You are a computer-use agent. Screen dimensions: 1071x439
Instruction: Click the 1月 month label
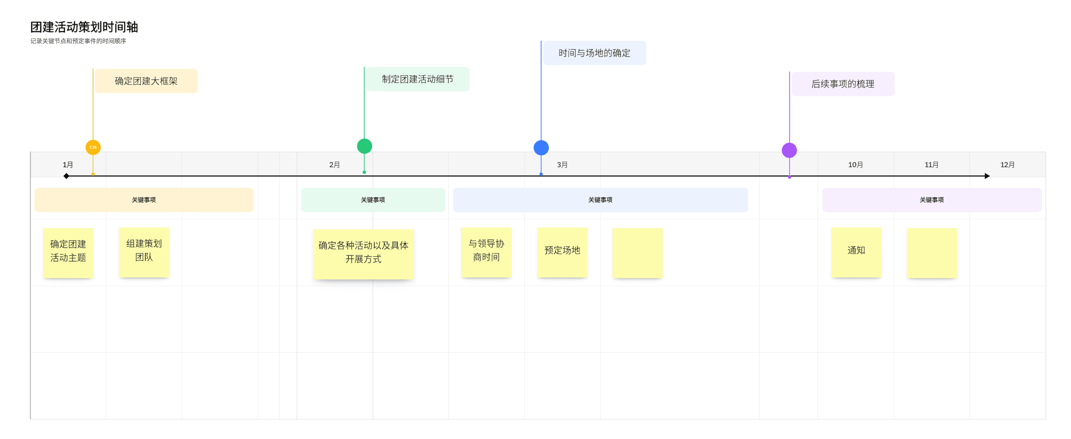tap(68, 165)
